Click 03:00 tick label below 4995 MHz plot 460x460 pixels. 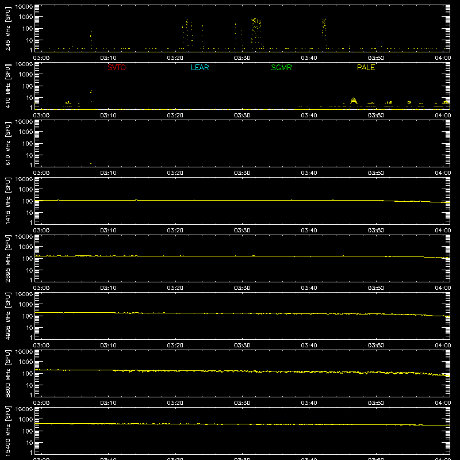pyautogui.click(x=41, y=346)
